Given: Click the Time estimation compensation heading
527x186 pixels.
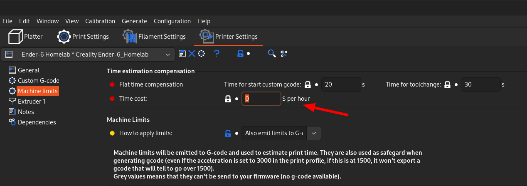Looking at the screenshot, I should tap(150, 71).
